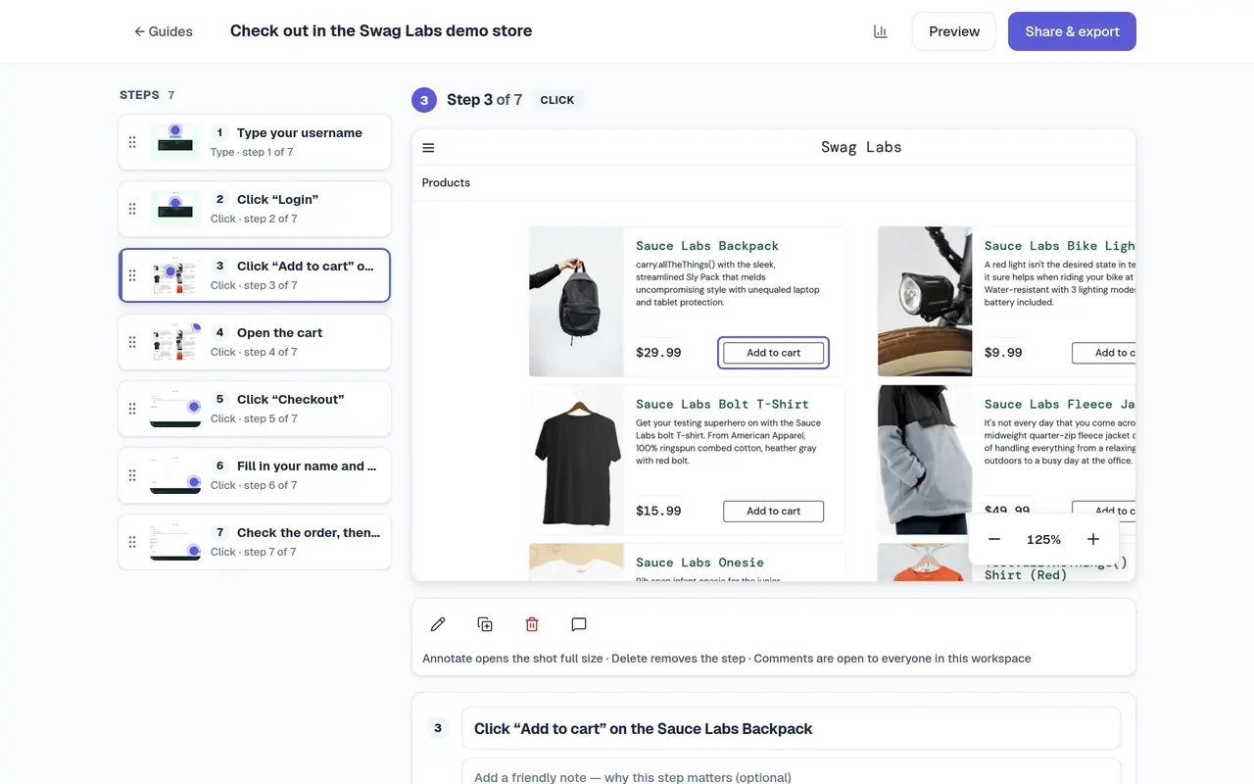The width and height of the screenshot is (1254, 784).
Task: Grab the drag handle for Check the order step
Action: 132,542
